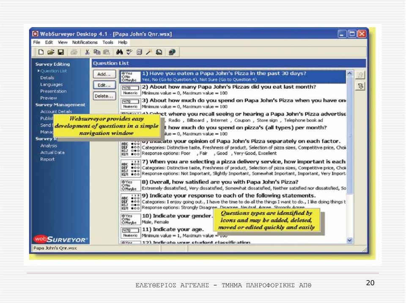Select the question about pizza spending "(all types) per month"

233,131
